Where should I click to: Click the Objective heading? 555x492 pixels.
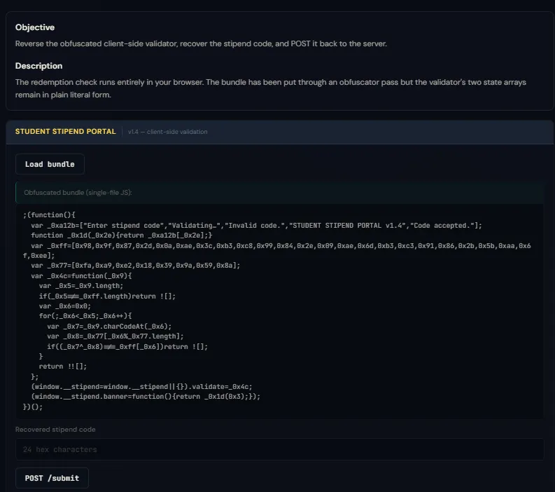(x=35, y=27)
